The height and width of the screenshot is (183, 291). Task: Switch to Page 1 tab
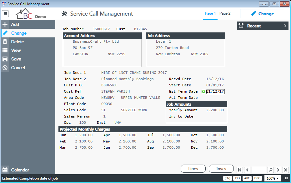pos(210,13)
